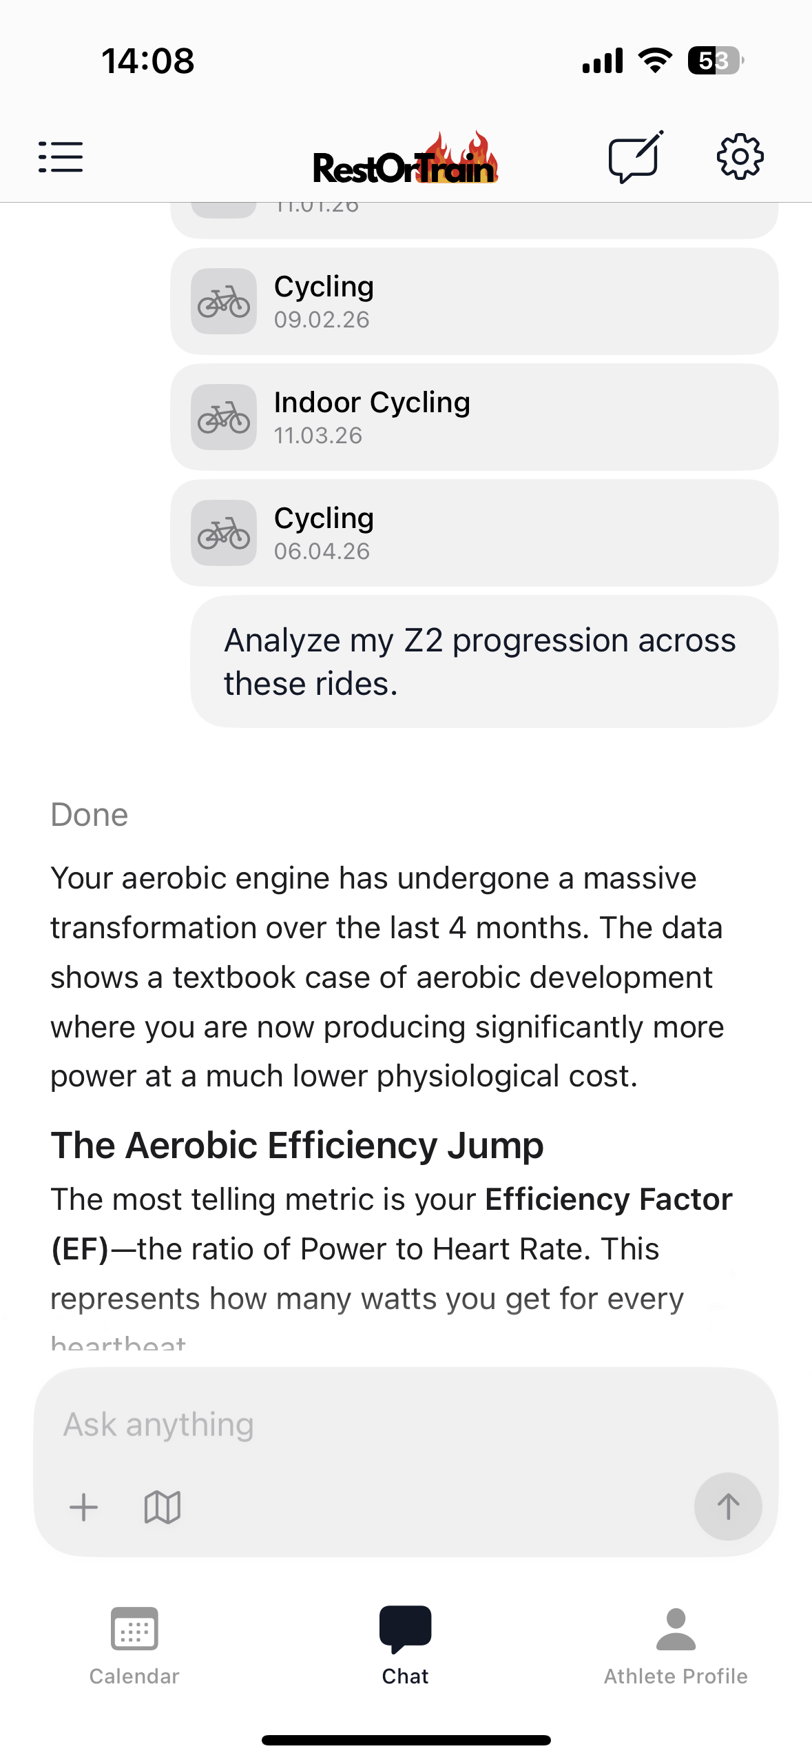
Task: Open the Cycling 09.02.26 ride card
Action: (x=474, y=302)
